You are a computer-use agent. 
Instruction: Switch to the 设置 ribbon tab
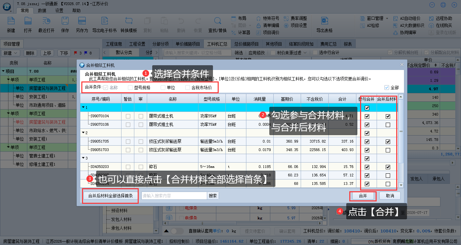point(59,11)
